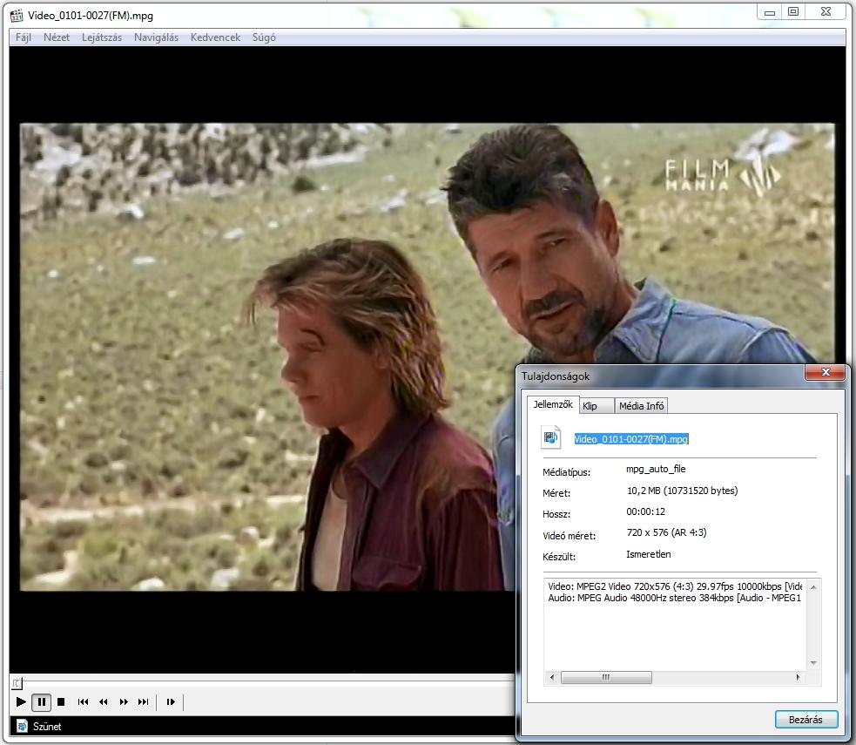
Task: Switch to the Klip tab
Action: pyautogui.click(x=597, y=406)
